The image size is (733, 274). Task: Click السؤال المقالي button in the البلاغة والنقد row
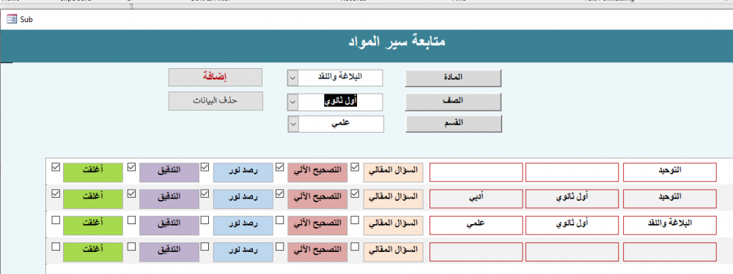point(393,226)
